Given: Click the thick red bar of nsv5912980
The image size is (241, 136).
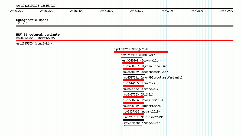Looking at the screenshot, I should pos(125,40).
